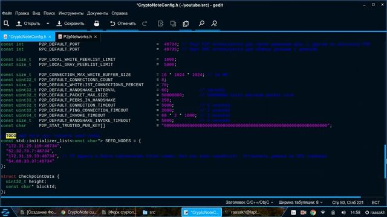Open the system start menu icon in taskbar
Viewport: 387px width, 217px height.
[5, 212]
